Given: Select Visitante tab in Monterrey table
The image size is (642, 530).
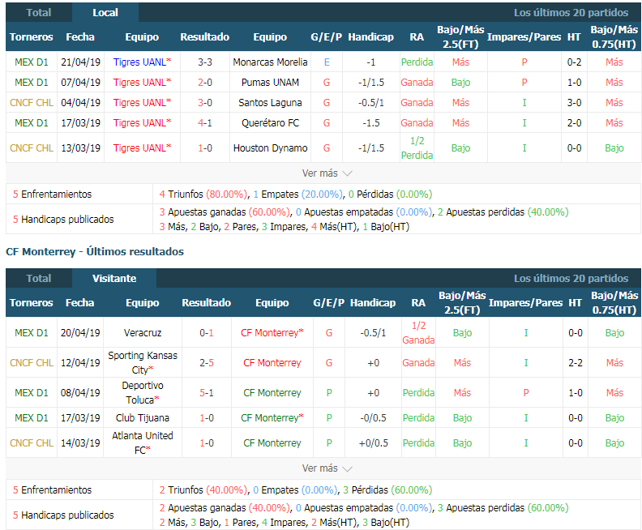Looking at the screenshot, I should (114, 278).
